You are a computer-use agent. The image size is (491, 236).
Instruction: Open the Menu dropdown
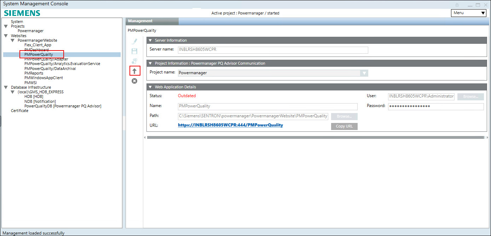coord(469,13)
